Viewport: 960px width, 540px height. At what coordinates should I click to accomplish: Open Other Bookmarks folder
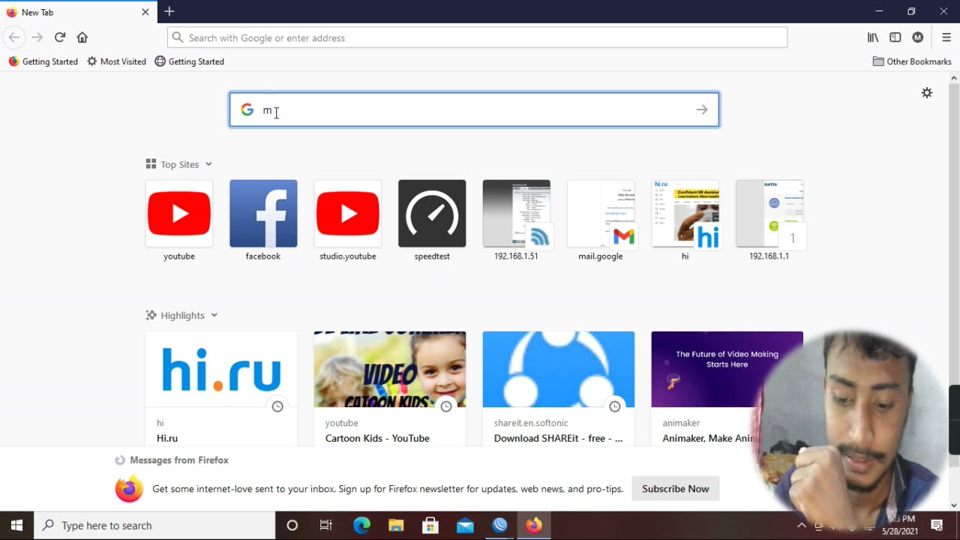point(912,61)
